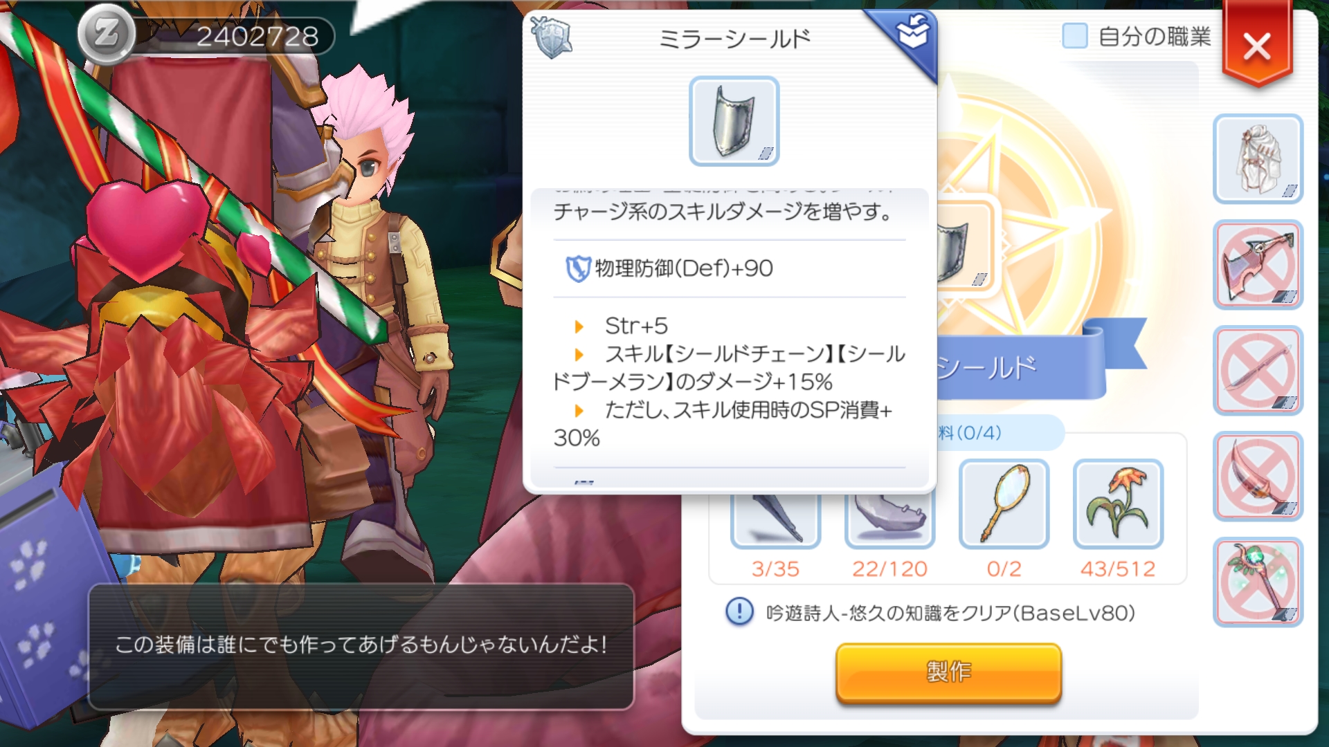This screenshot has width=1329, height=747.
Task: Tap the hand mirror material icon
Action: pyautogui.click(x=1004, y=504)
